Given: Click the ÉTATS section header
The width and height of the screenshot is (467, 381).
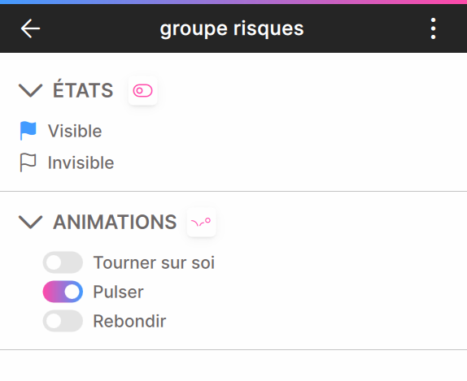Looking at the screenshot, I should pyautogui.click(x=83, y=89).
